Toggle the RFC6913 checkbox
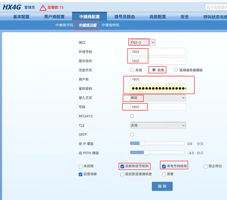The height and width of the screenshot is (200, 227). tap(132, 116)
